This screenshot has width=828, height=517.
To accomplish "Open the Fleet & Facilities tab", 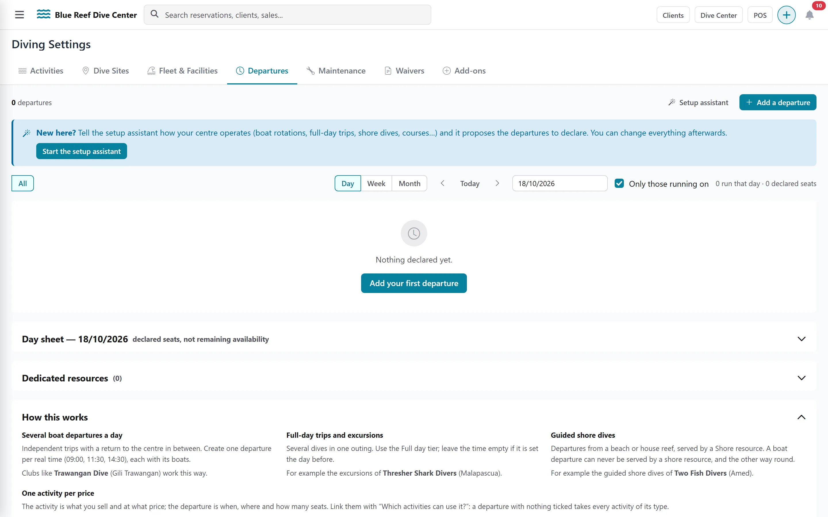I will (182, 71).
